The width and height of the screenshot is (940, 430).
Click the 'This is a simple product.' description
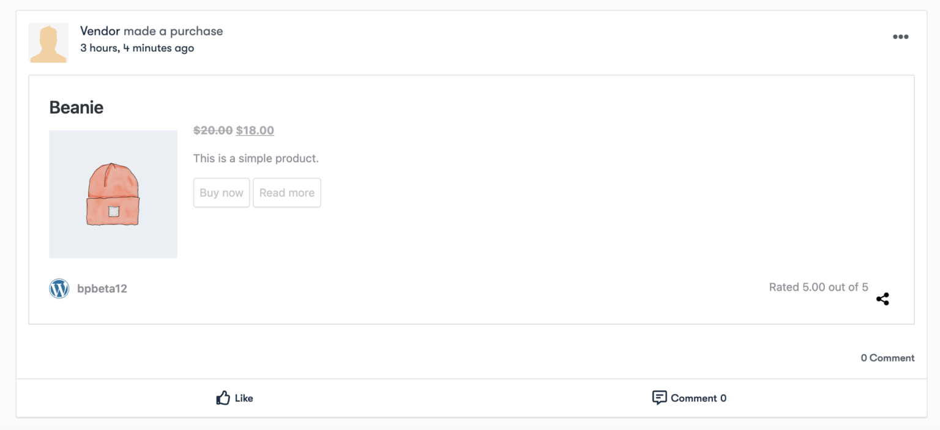256,158
